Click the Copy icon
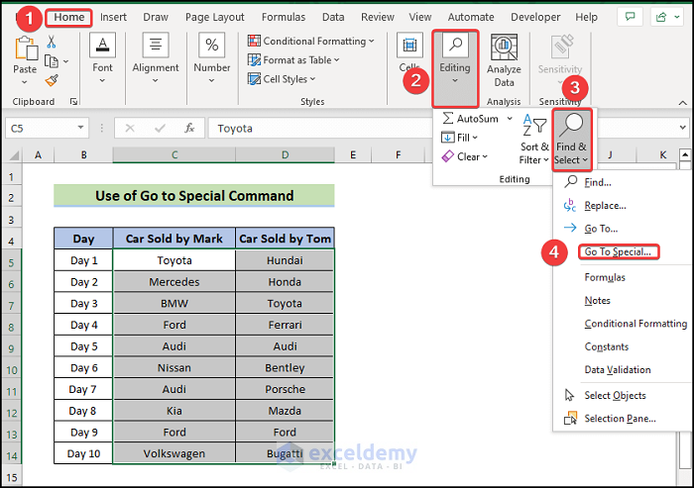 tap(52, 61)
